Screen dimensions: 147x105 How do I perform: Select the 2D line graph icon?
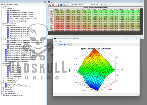62,44
